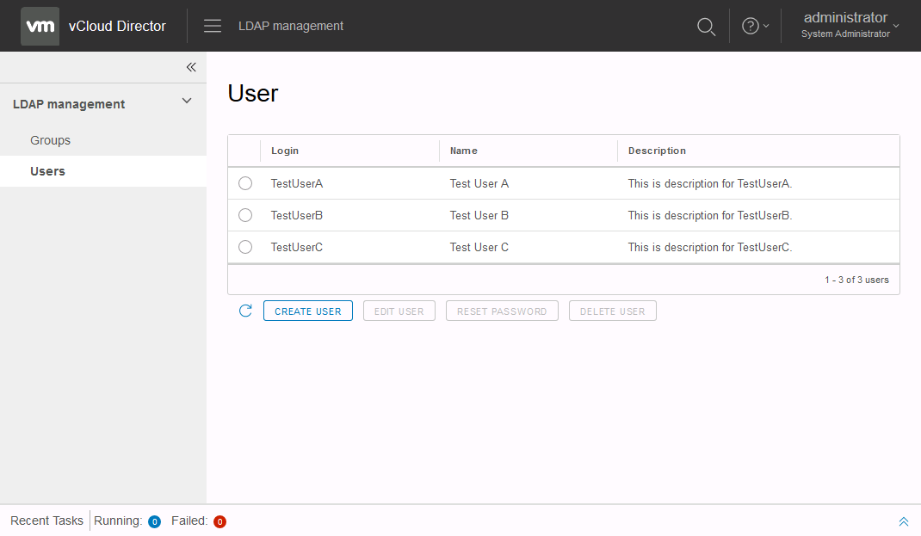Open the help menu icon
Viewport: 921px width, 536px height.
[750, 25]
